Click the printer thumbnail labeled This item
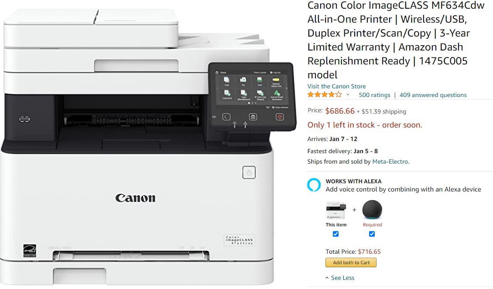 pos(336,210)
